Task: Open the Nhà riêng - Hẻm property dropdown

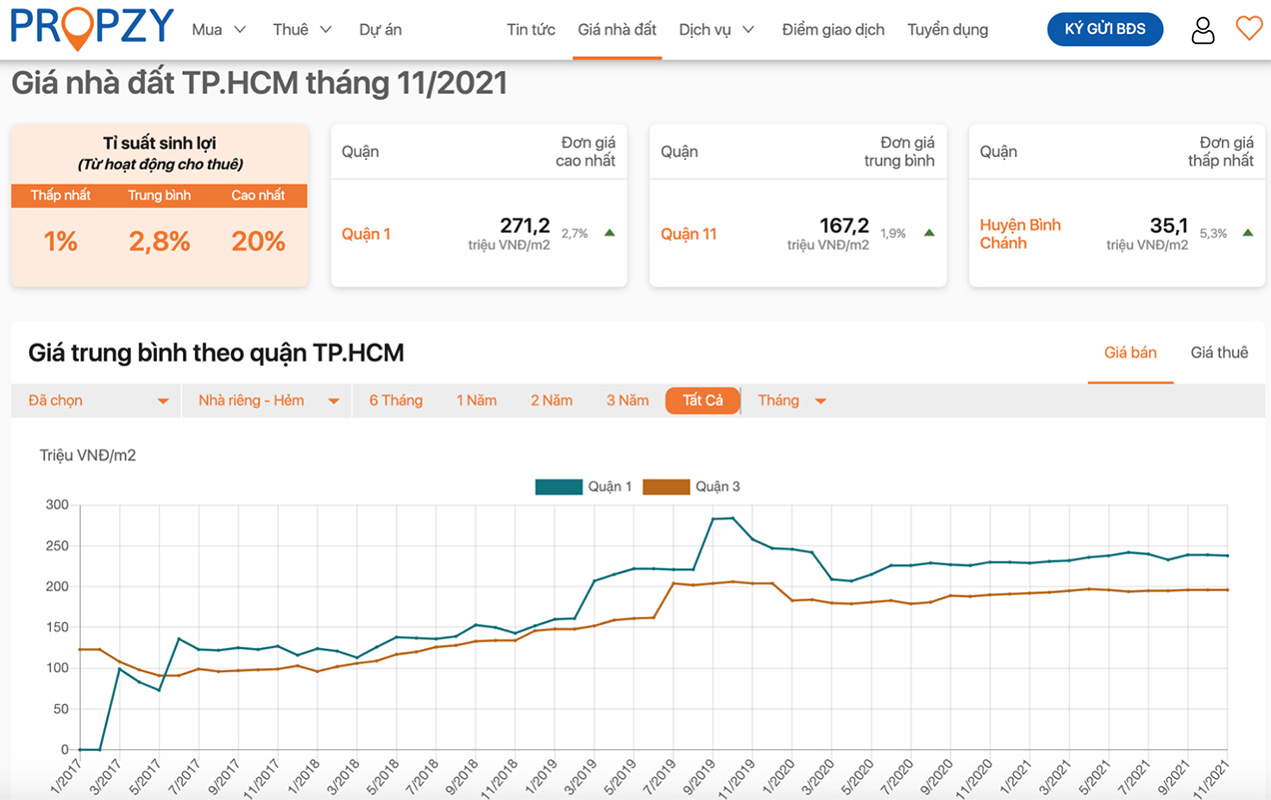Action: pyautogui.click(x=268, y=400)
